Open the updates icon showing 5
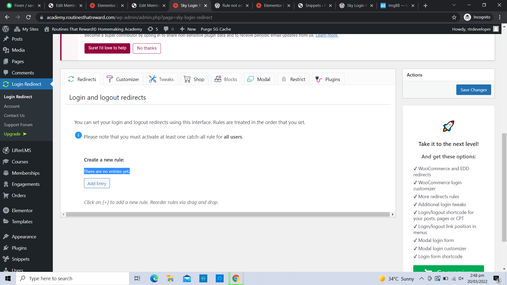Viewport: 507px width, 285px height. pyautogui.click(x=153, y=29)
